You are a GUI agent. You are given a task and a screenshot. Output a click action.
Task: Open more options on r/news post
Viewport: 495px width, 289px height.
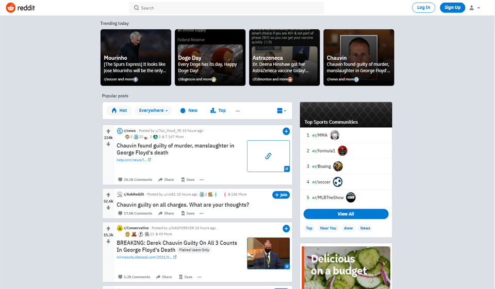tap(202, 179)
